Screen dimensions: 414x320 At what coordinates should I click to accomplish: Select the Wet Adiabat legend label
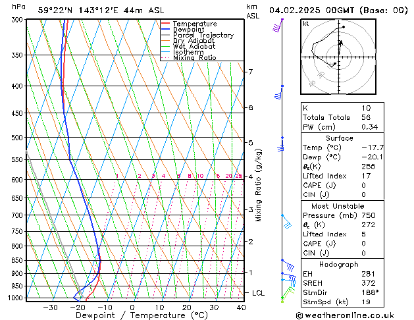[194, 46]
